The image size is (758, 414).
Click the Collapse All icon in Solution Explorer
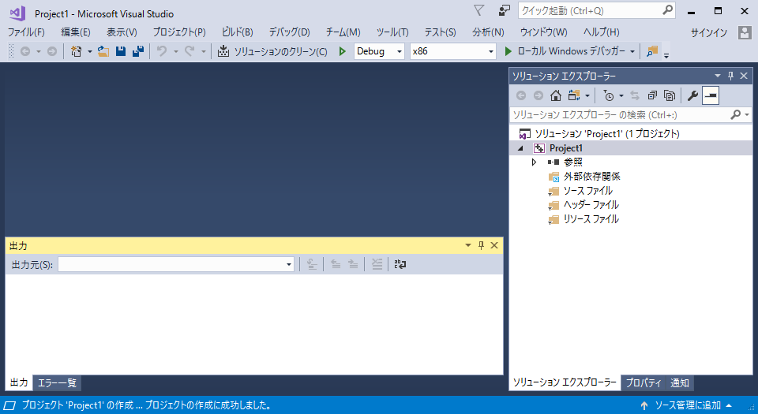coord(652,95)
